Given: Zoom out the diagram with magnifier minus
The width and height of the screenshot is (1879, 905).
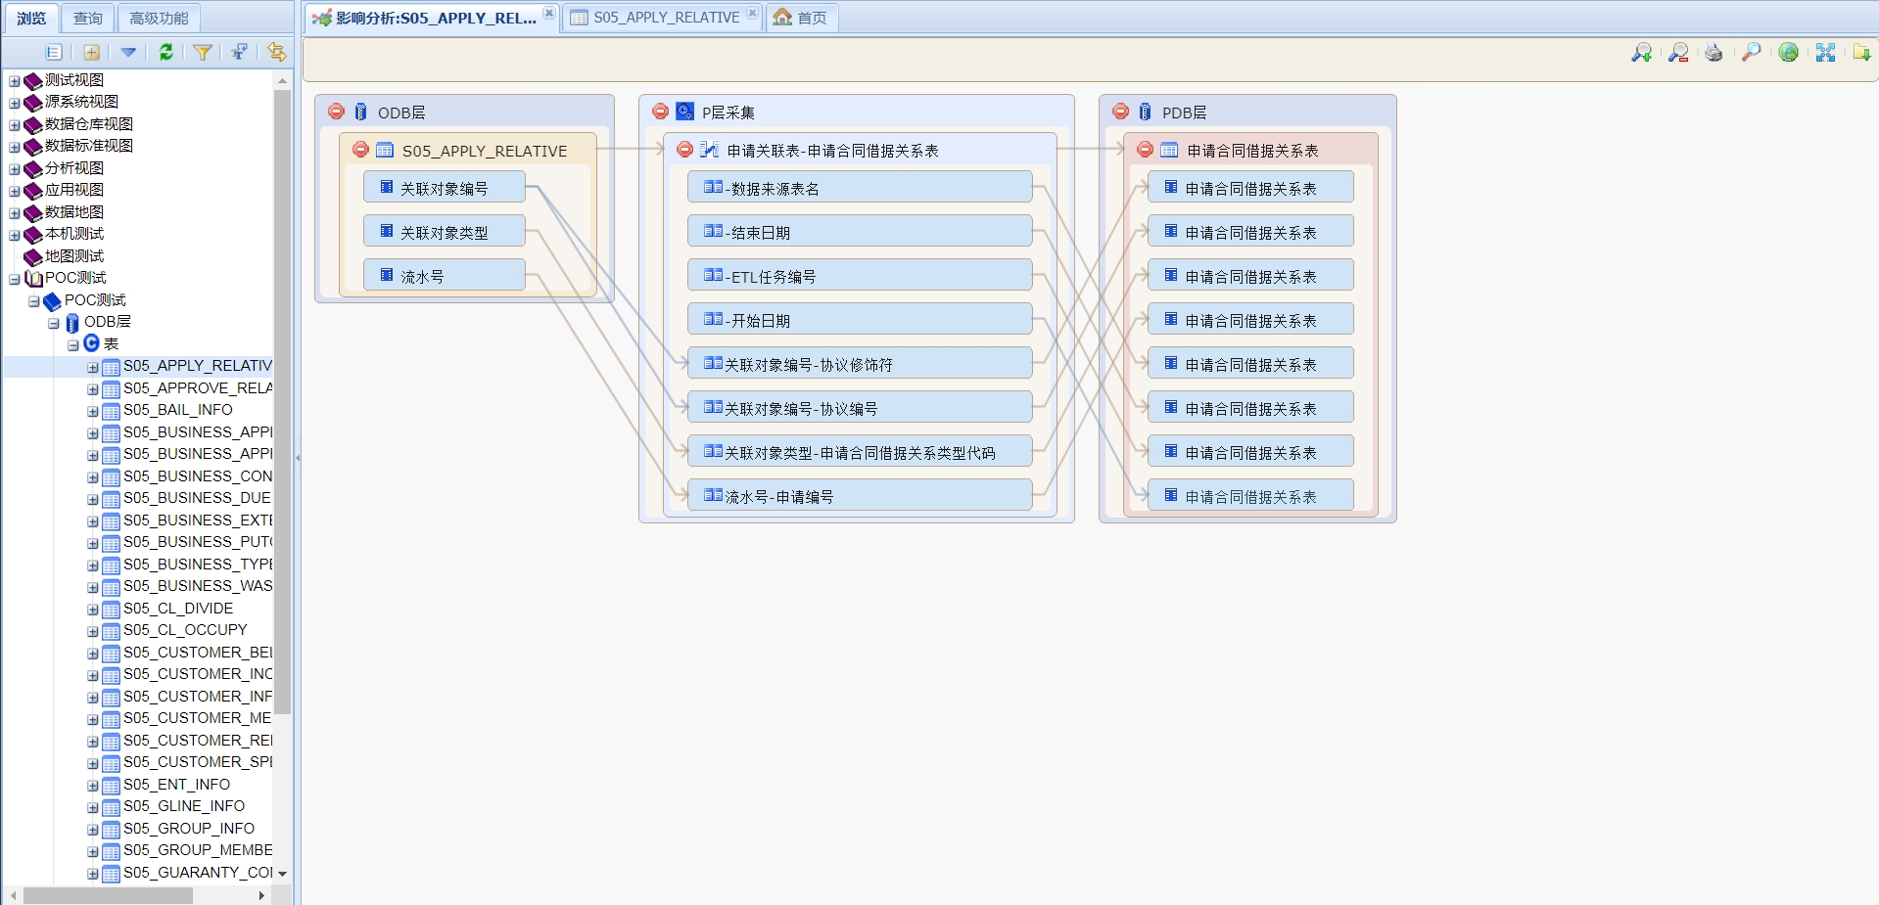Looking at the screenshot, I should (1678, 53).
